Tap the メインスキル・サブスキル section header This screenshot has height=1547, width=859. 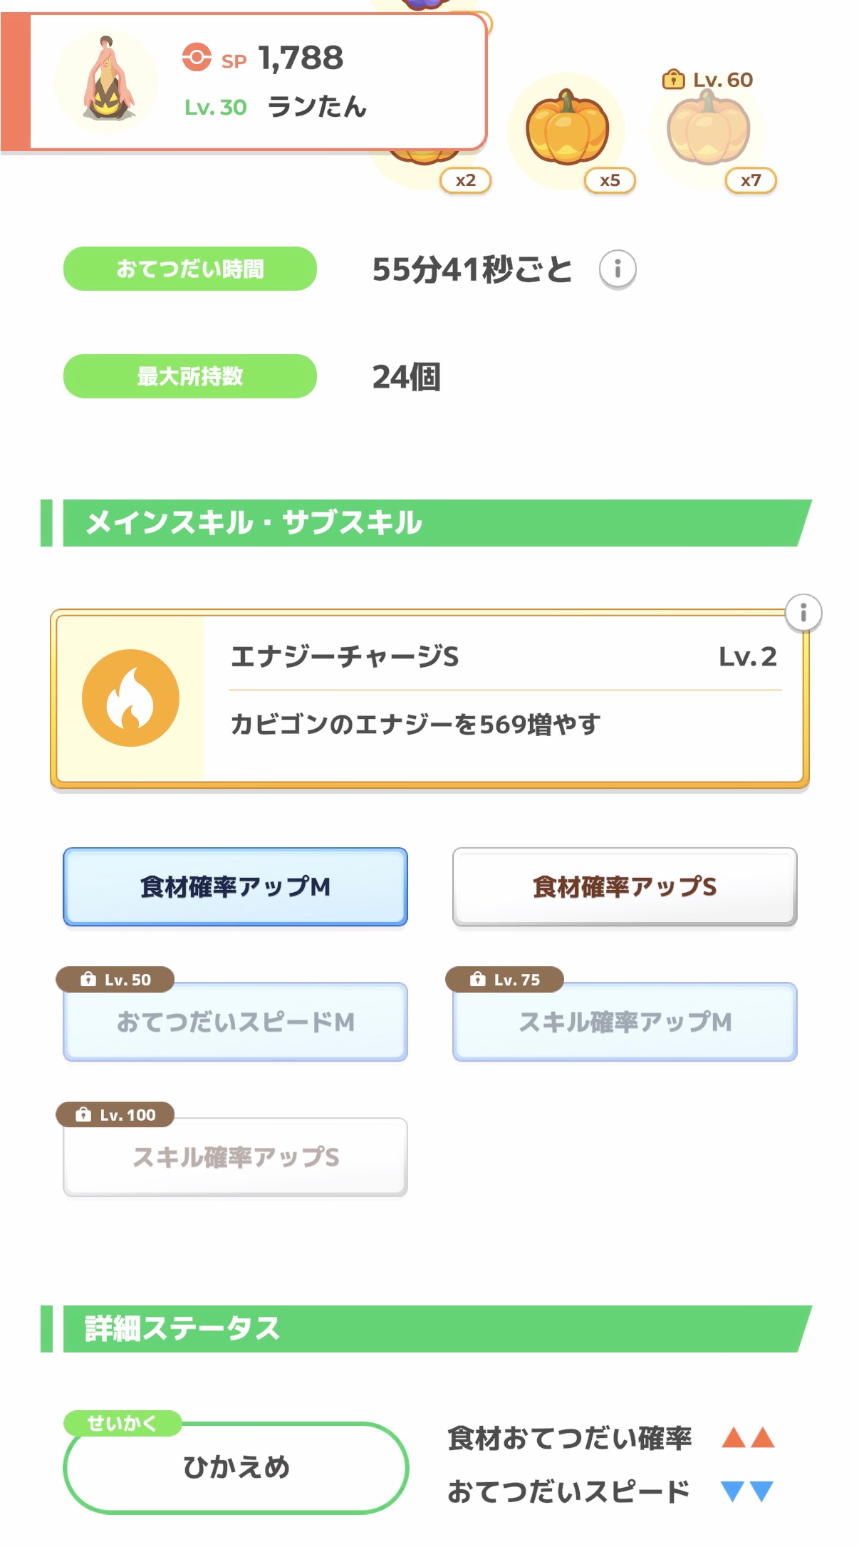click(427, 523)
